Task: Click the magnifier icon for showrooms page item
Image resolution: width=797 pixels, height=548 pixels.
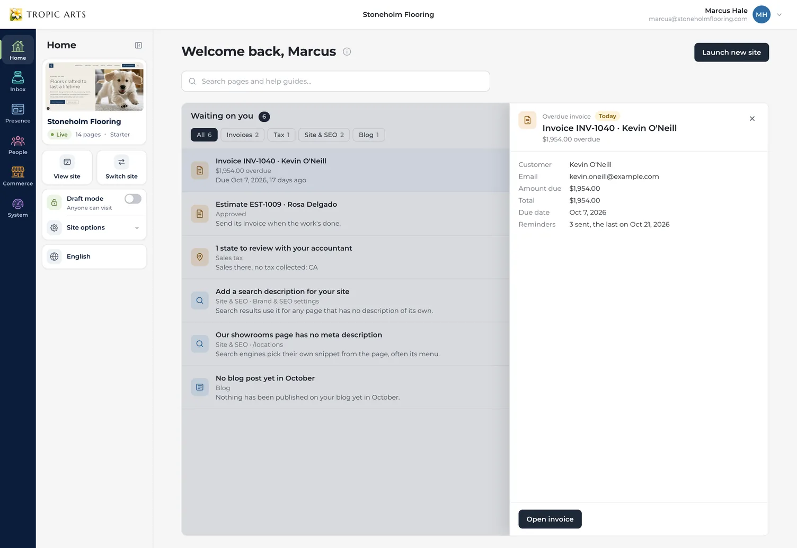Action: coord(200,344)
